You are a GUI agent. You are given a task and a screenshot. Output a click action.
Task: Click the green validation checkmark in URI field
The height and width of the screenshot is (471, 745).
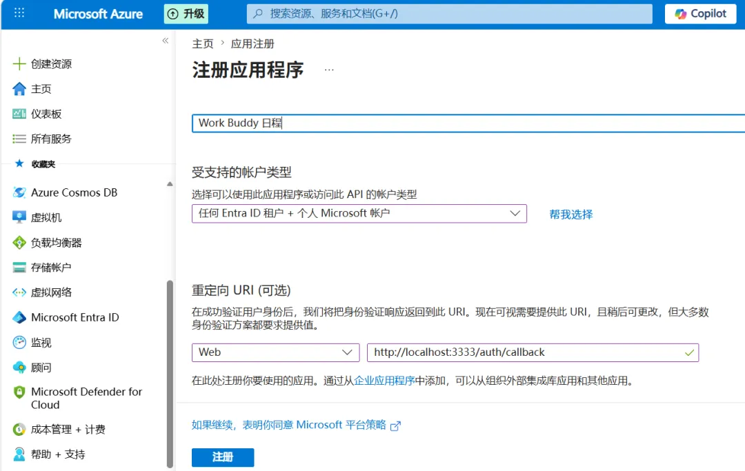click(x=689, y=353)
